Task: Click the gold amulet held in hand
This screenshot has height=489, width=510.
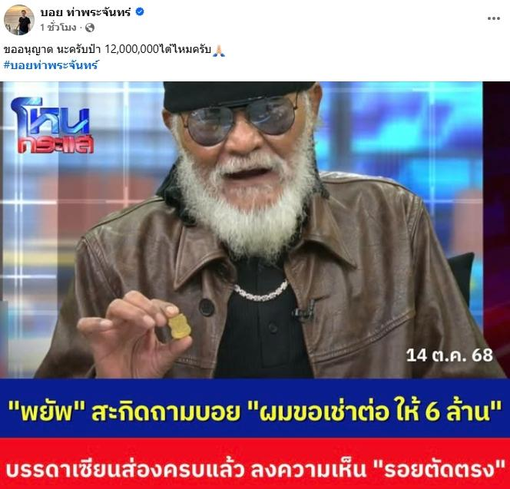Action: 179,326
